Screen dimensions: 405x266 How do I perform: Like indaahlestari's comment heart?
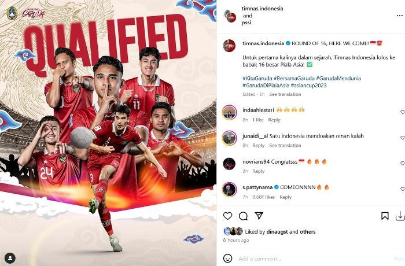tap(403, 112)
